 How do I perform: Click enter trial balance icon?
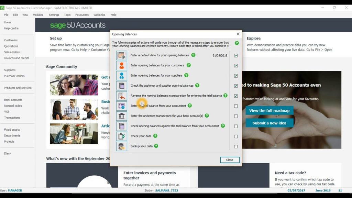[x=121, y=106]
